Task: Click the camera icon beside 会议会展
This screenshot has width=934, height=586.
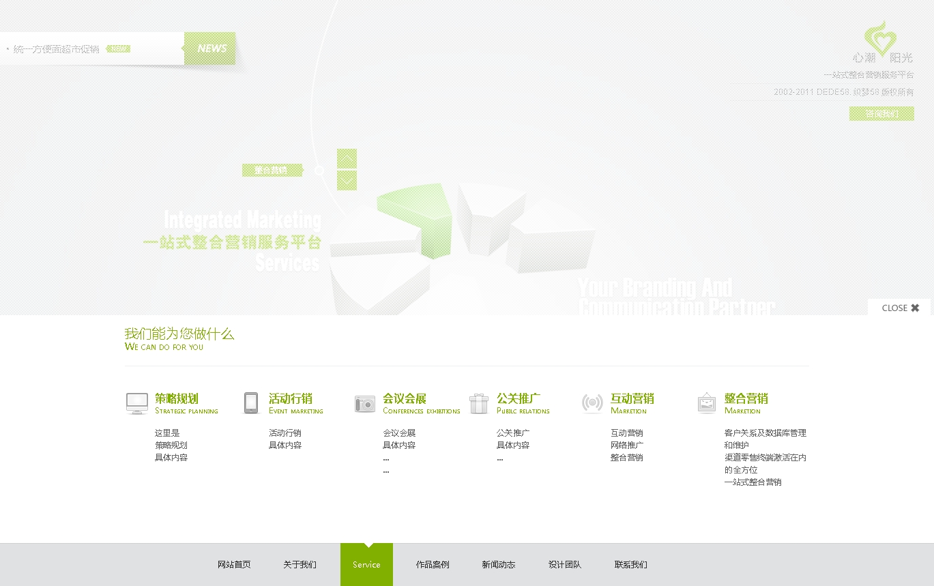Action: point(365,404)
